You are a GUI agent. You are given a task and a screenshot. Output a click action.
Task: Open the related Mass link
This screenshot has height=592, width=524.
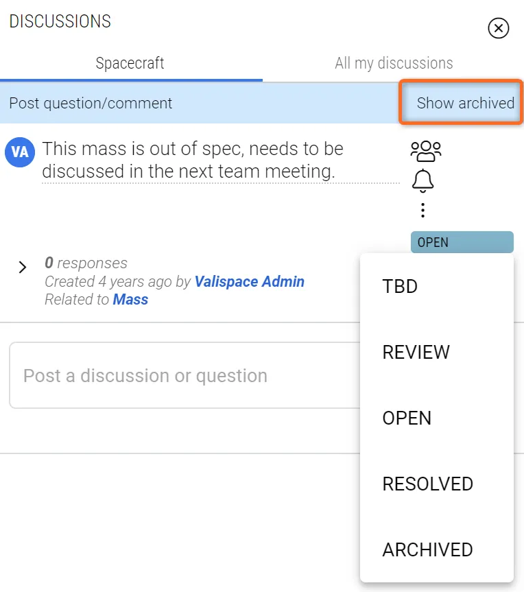coord(130,299)
